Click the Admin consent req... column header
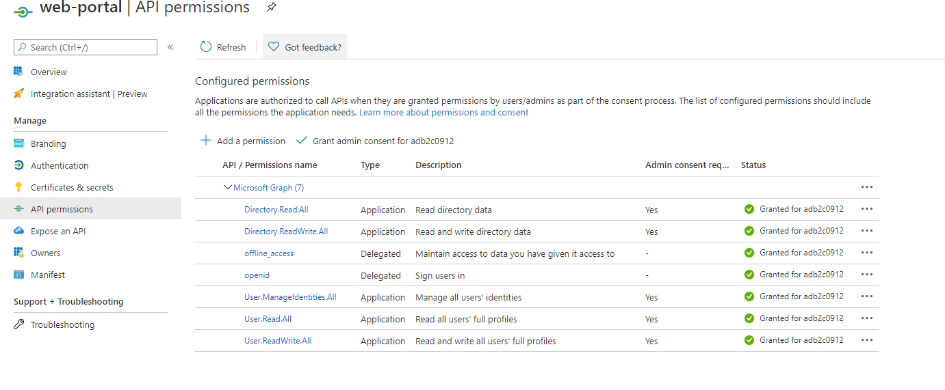The height and width of the screenshot is (390, 945). click(x=687, y=165)
